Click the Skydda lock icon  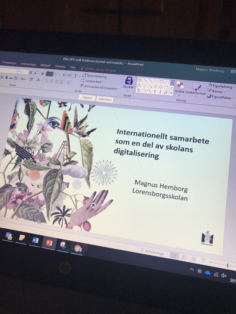click(129, 80)
